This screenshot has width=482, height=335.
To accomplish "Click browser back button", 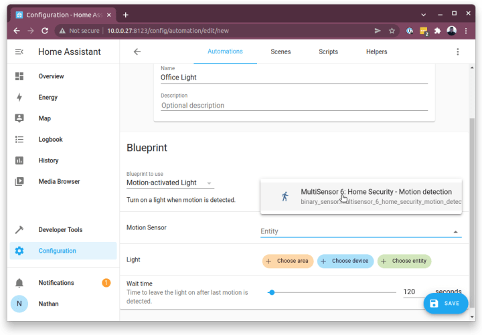I will pos(17,31).
